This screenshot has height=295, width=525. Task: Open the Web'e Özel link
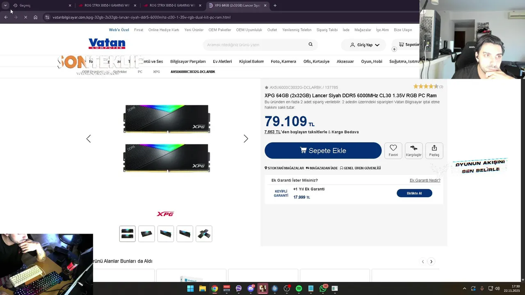pyautogui.click(x=119, y=30)
